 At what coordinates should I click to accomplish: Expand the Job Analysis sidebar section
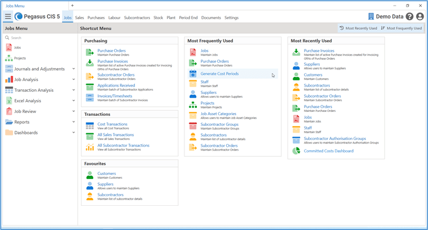[73, 80]
